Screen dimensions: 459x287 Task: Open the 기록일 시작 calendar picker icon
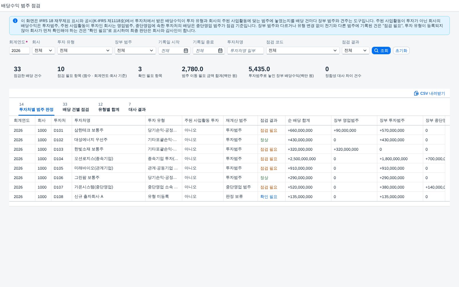pyautogui.click(x=186, y=51)
